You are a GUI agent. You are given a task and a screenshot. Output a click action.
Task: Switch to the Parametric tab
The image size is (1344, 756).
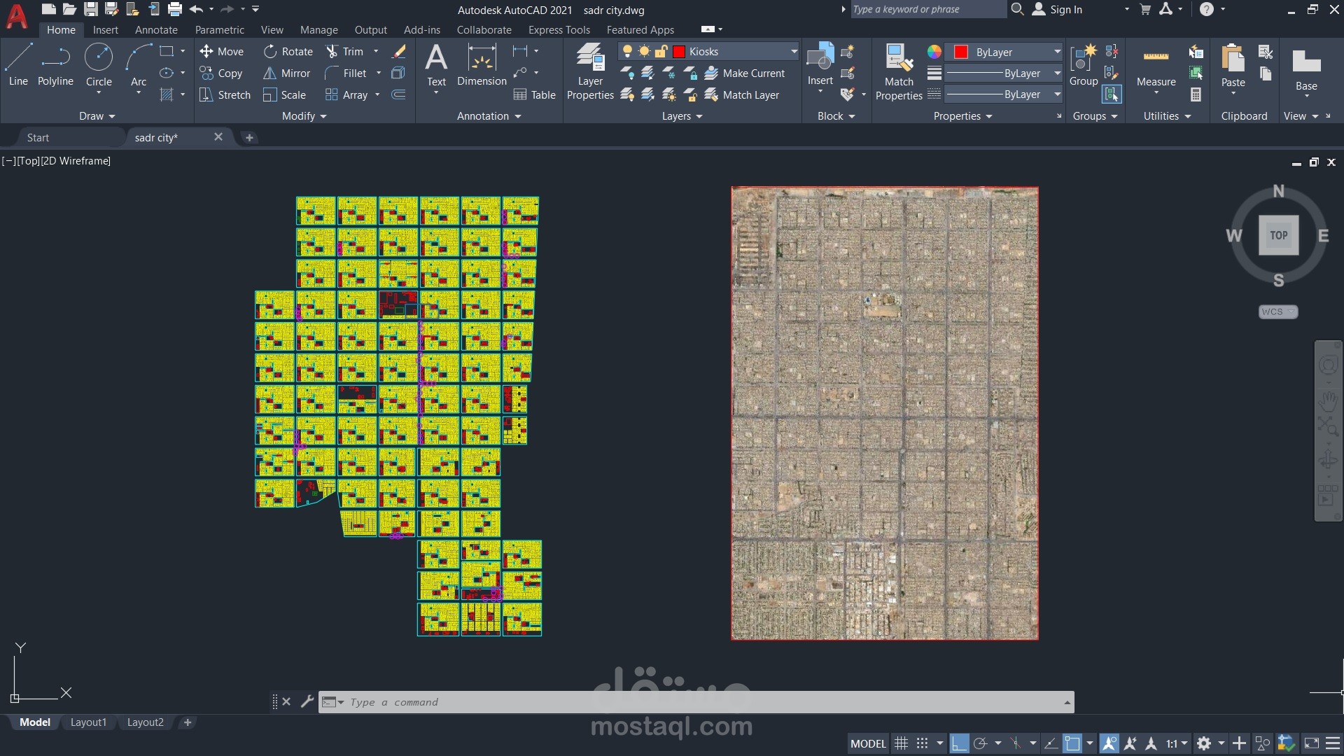[x=219, y=29]
